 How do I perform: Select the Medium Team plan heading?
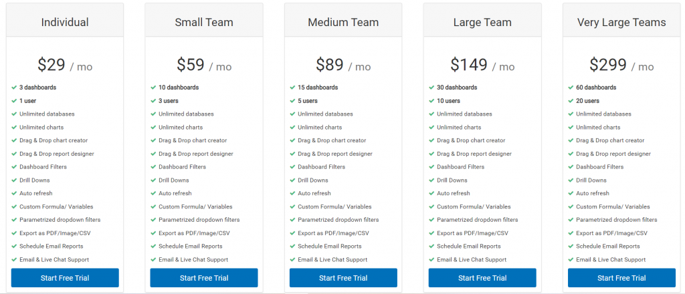[x=343, y=22]
